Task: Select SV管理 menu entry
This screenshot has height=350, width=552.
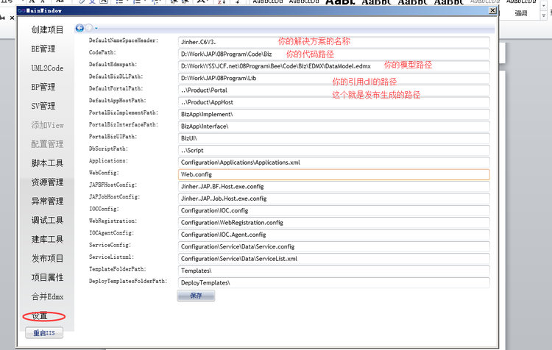Action: 43,106
